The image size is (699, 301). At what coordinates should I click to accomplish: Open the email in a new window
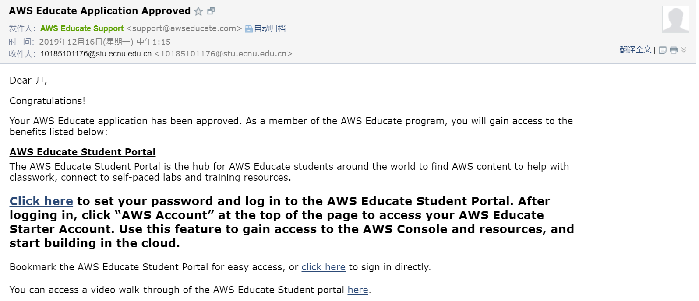tap(211, 11)
